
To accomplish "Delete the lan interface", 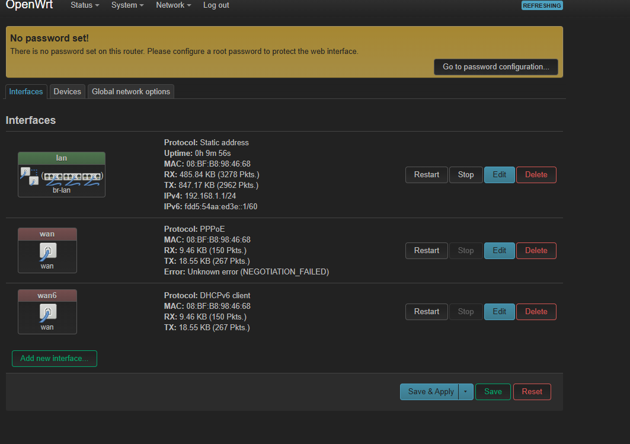I will [x=536, y=175].
